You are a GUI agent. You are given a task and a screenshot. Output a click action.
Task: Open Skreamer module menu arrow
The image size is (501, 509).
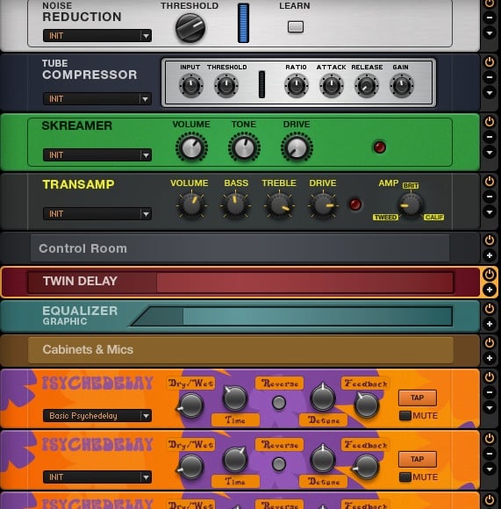tap(490, 152)
